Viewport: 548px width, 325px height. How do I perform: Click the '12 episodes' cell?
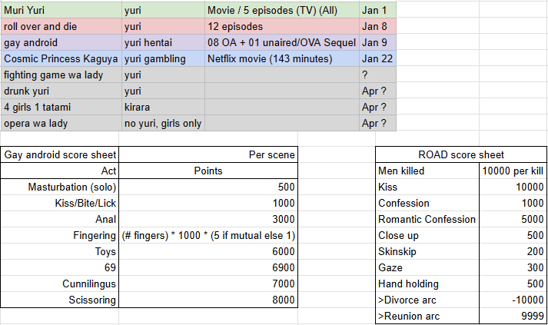[x=282, y=26]
